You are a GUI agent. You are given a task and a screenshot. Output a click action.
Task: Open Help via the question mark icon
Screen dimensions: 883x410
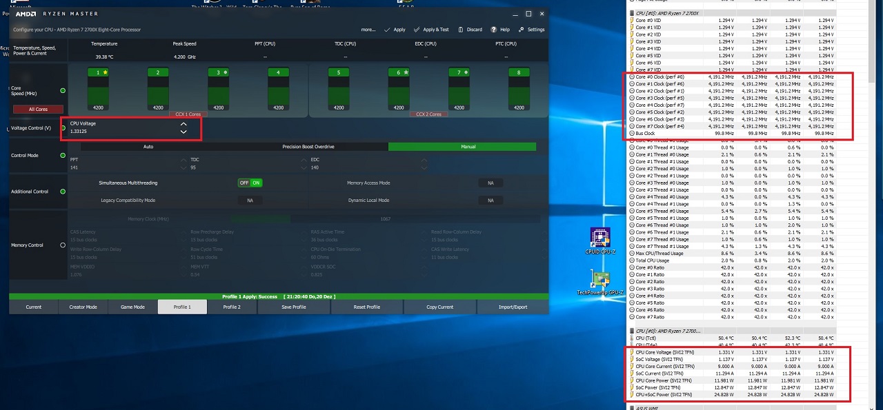coord(494,30)
